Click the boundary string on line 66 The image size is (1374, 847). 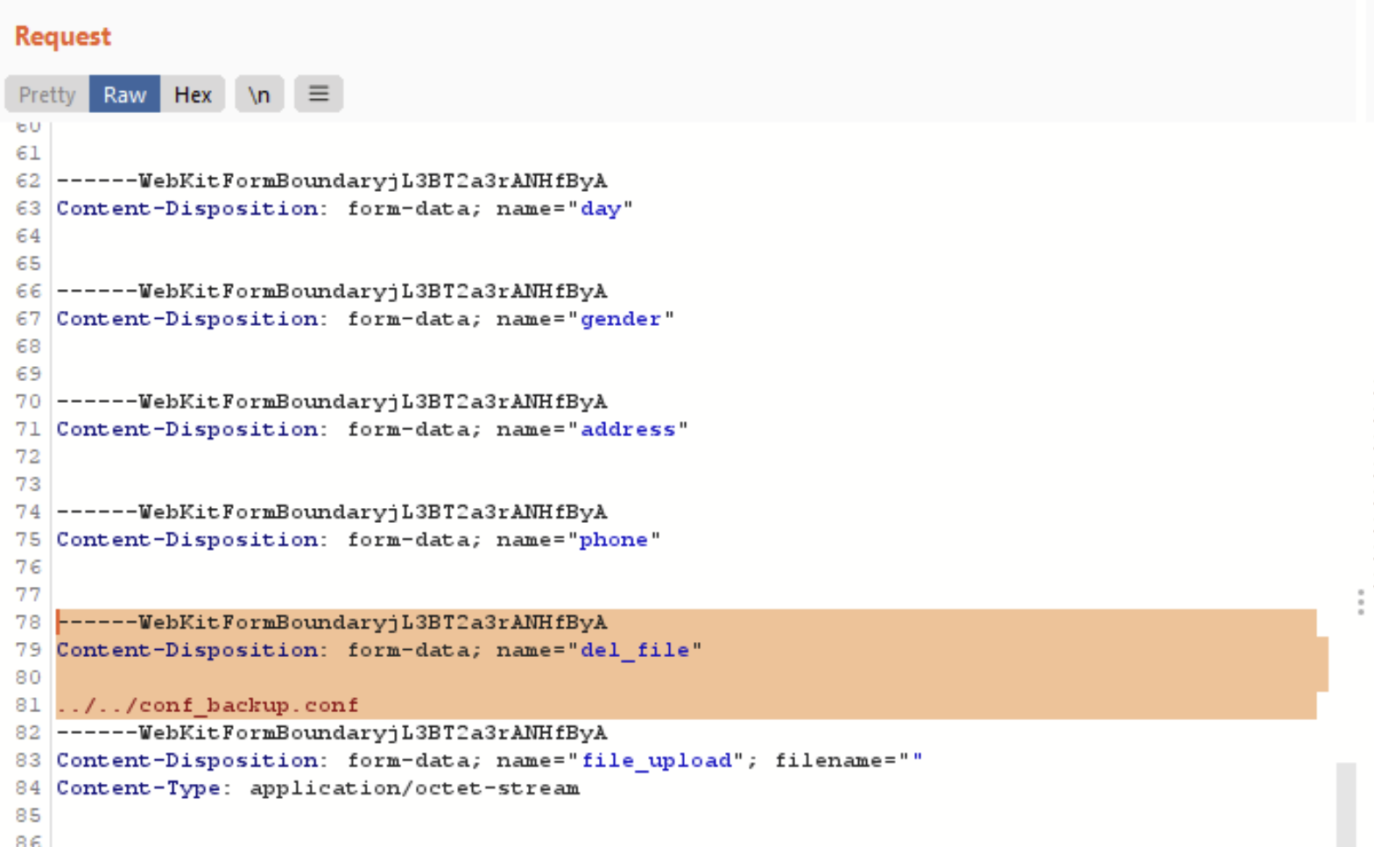click(332, 291)
